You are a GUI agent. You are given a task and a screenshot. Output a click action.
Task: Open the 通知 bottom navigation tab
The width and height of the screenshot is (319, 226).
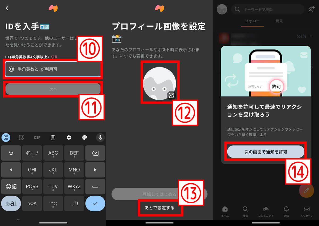286,211
